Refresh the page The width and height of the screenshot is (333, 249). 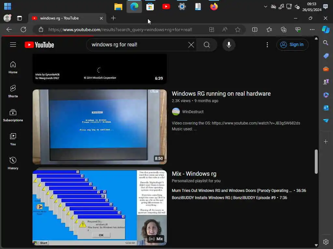point(23,30)
